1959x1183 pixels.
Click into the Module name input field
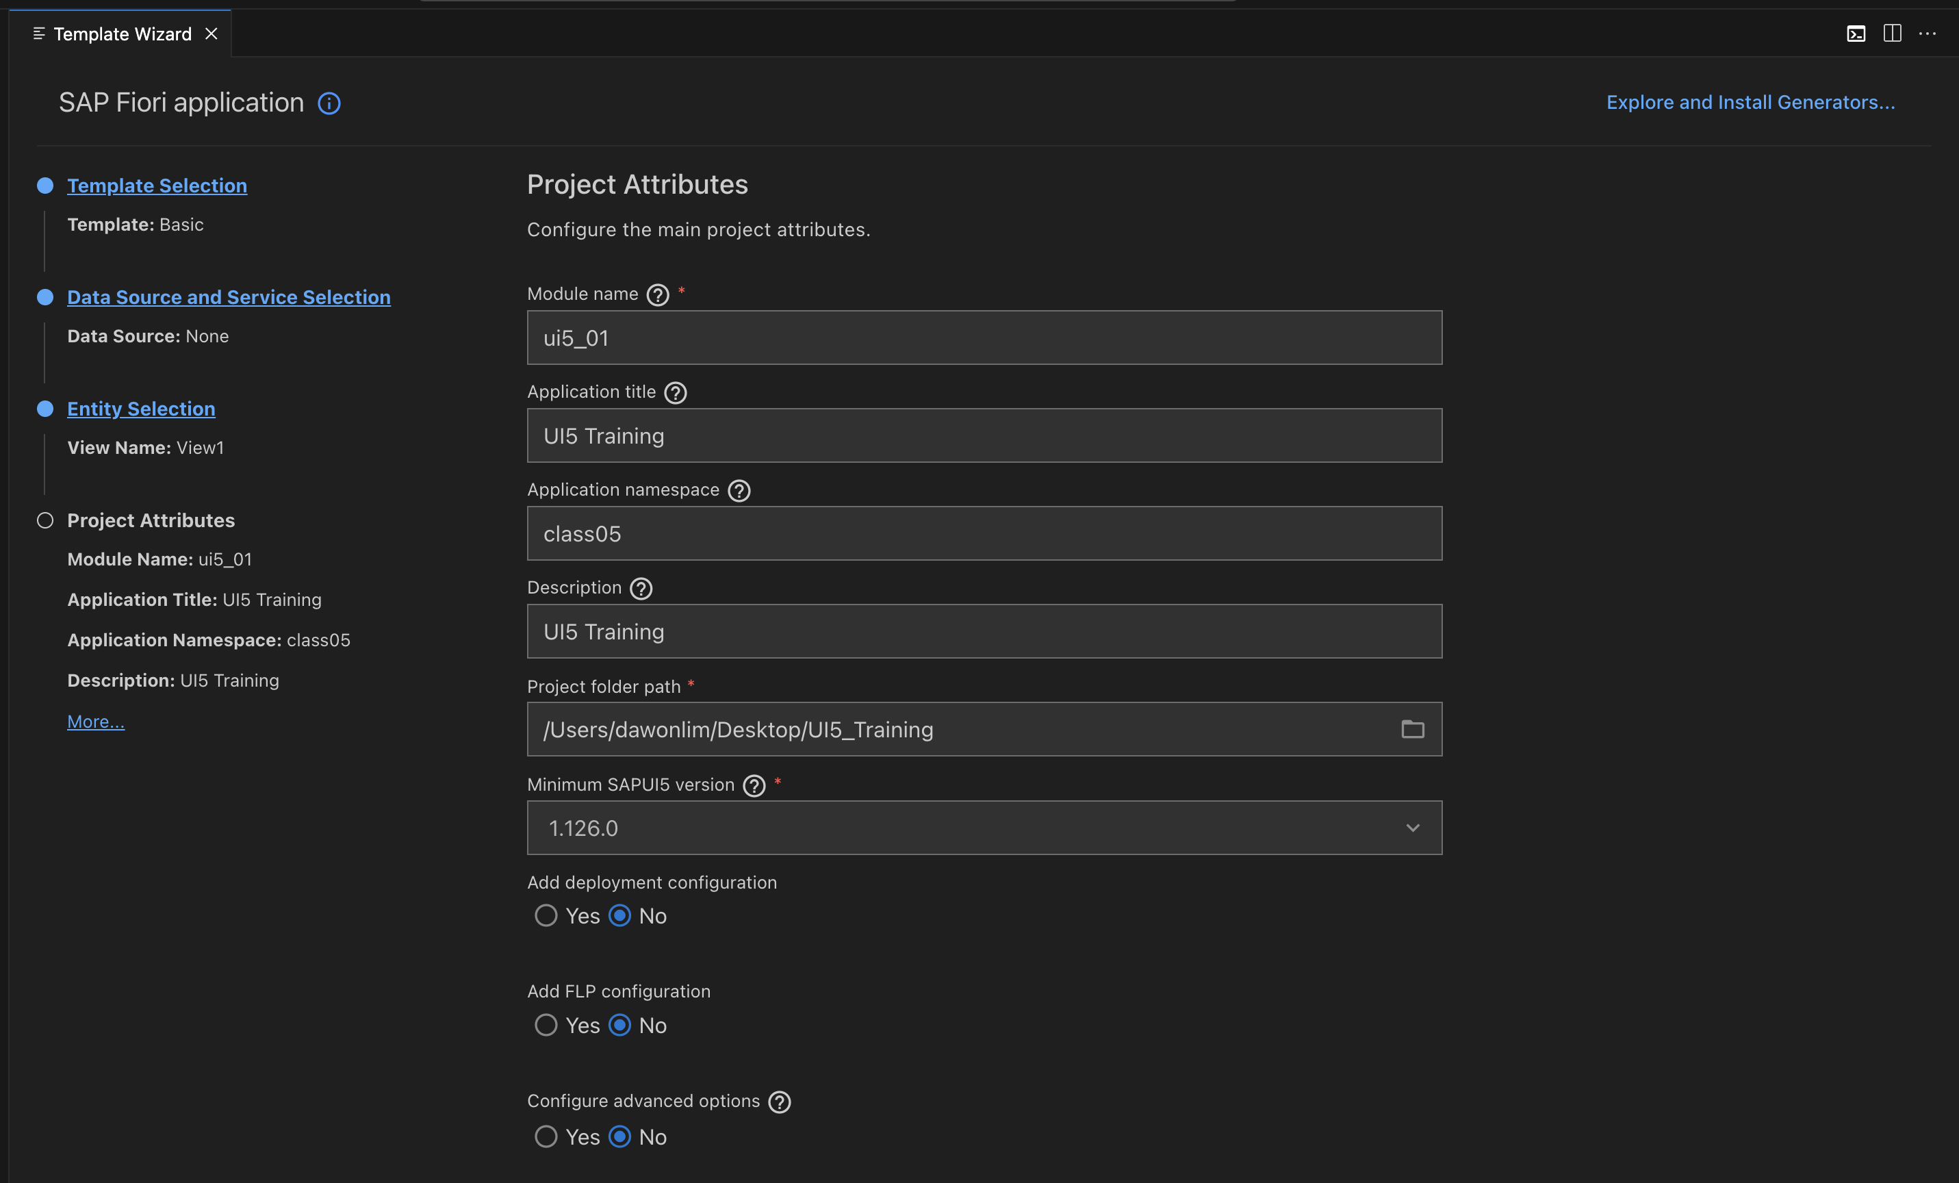pyautogui.click(x=984, y=338)
